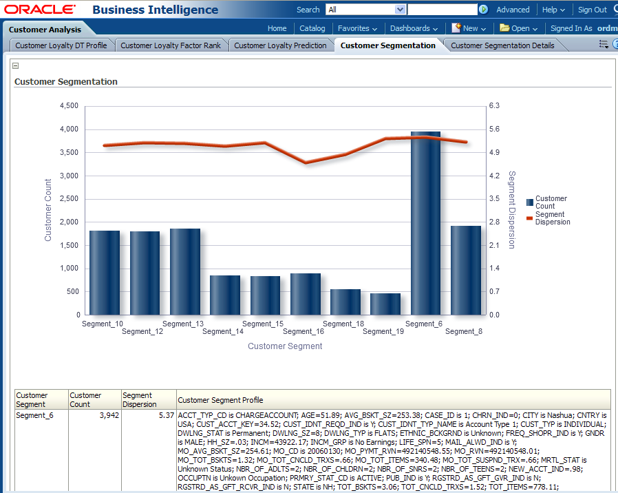The width and height of the screenshot is (618, 493).
Task: Click inside the search text field
Action: pos(442,10)
